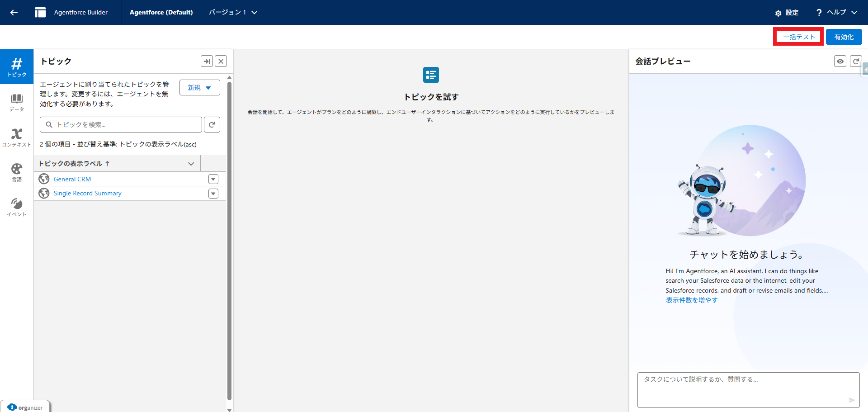
Task: Select the トピック sidebar tab
Action: 17,67
